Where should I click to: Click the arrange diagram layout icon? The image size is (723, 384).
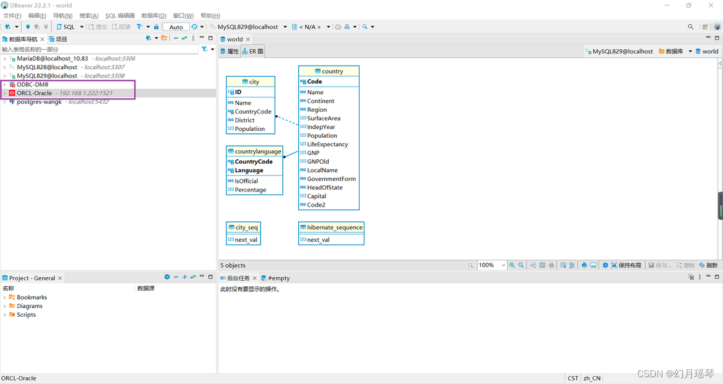533,265
